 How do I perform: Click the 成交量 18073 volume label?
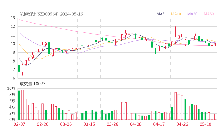pyautogui.click(x=32, y=84)
